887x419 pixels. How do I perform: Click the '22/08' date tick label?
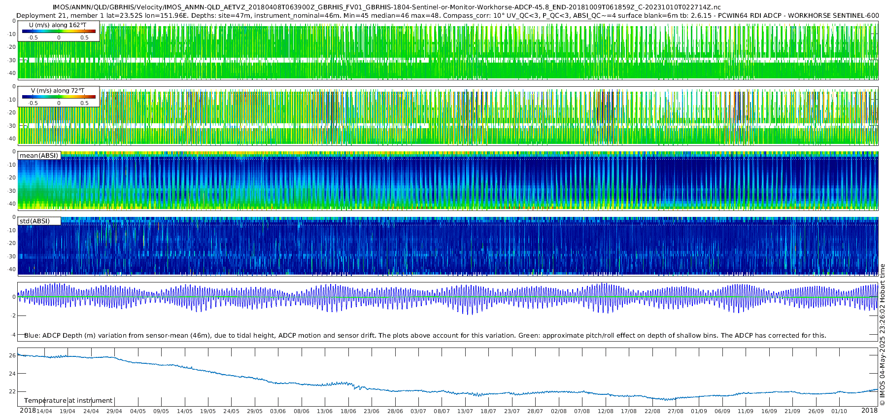point(652,411)
